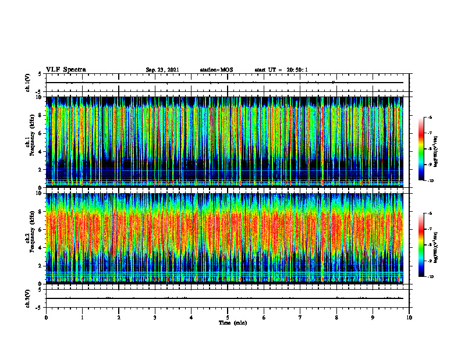Viewport: 461px width, 356px height.
Task: Click the ch.1 frequency axis "8" tick label
Action: (x=41, y=115)
